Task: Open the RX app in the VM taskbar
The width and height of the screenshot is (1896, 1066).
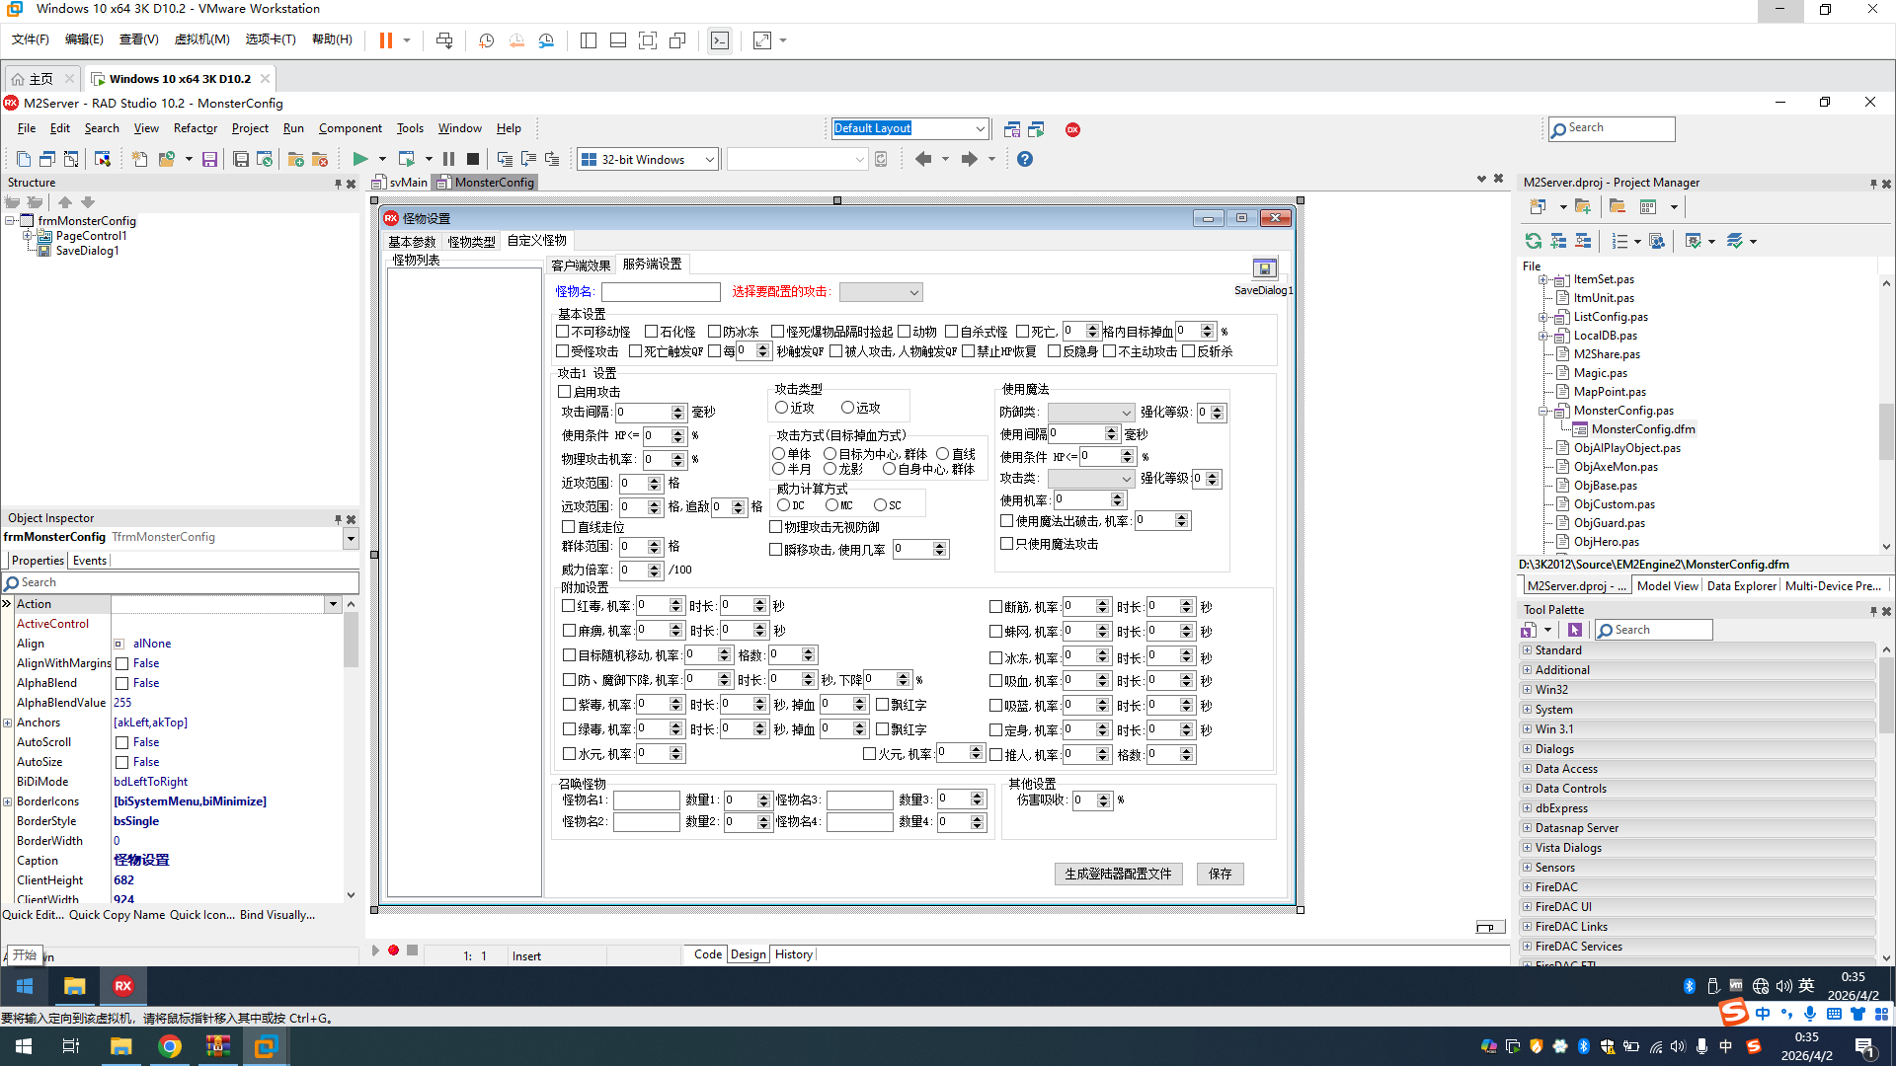Action: point(122,985)
